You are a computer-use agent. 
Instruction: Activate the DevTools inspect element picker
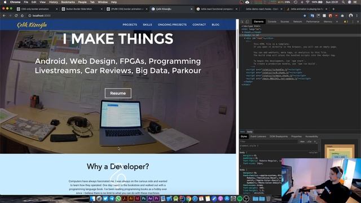point(243,21)
